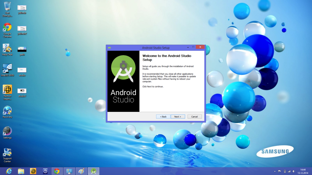
Task: Open the studio installer file on desktop
Action: coord(22,70)
